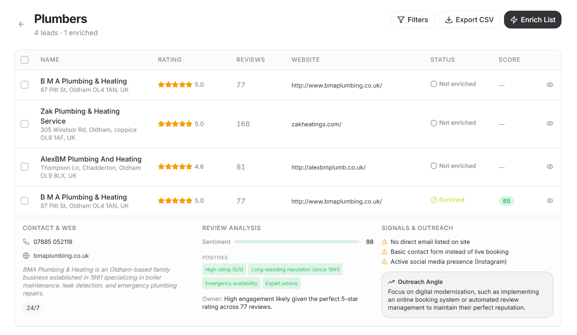Click Zak Plumbing & Heating Service name

80,116
